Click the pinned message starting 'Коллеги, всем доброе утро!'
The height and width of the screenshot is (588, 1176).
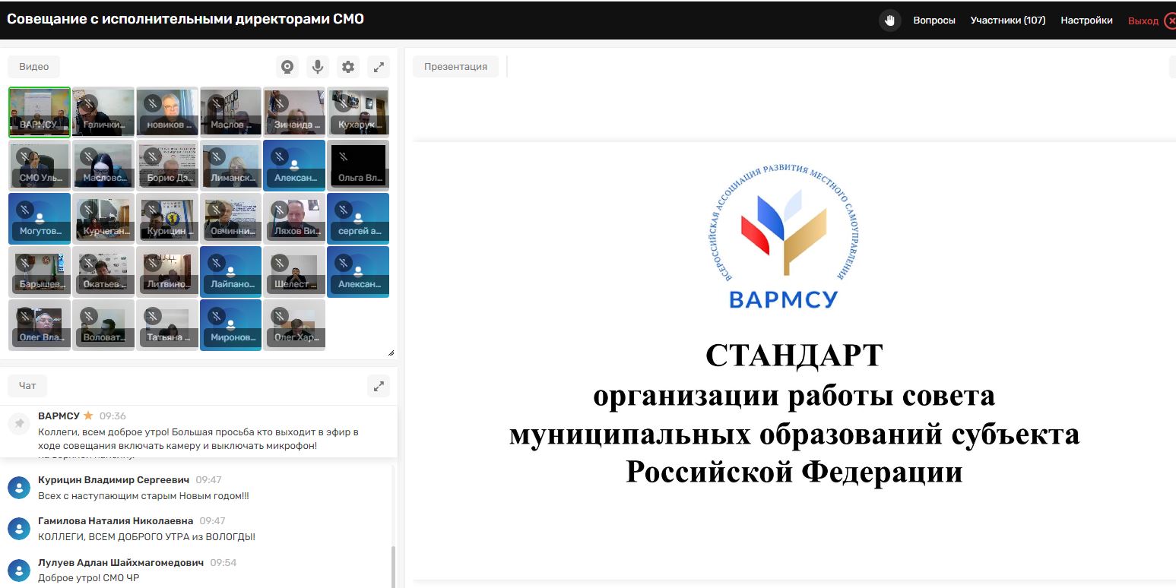(x=198, y=438)
